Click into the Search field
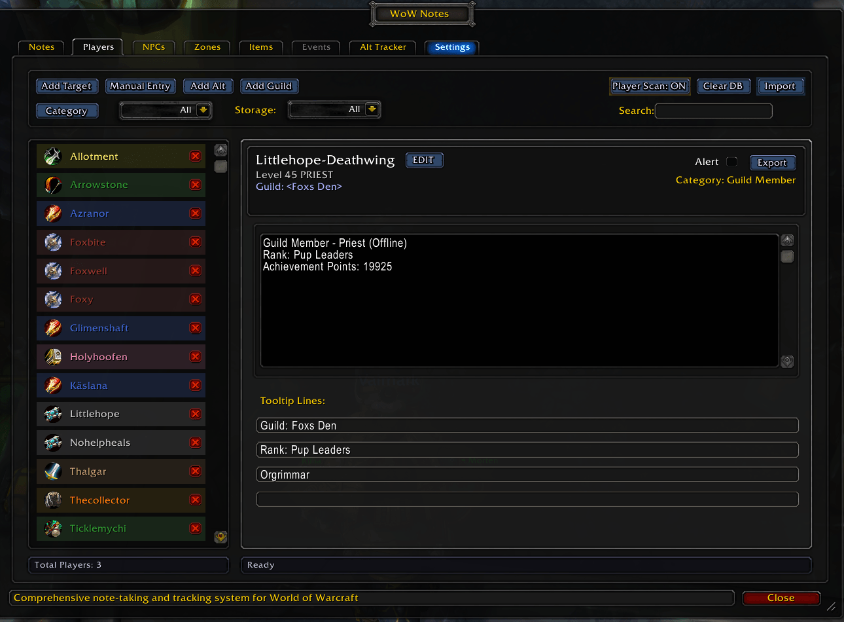The width and height of the screenshot is (844, 622). point(713,111)
